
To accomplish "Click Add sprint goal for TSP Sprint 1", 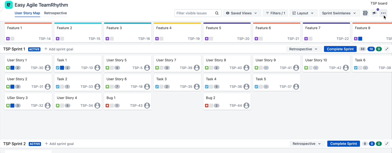I will click(59, 49).
